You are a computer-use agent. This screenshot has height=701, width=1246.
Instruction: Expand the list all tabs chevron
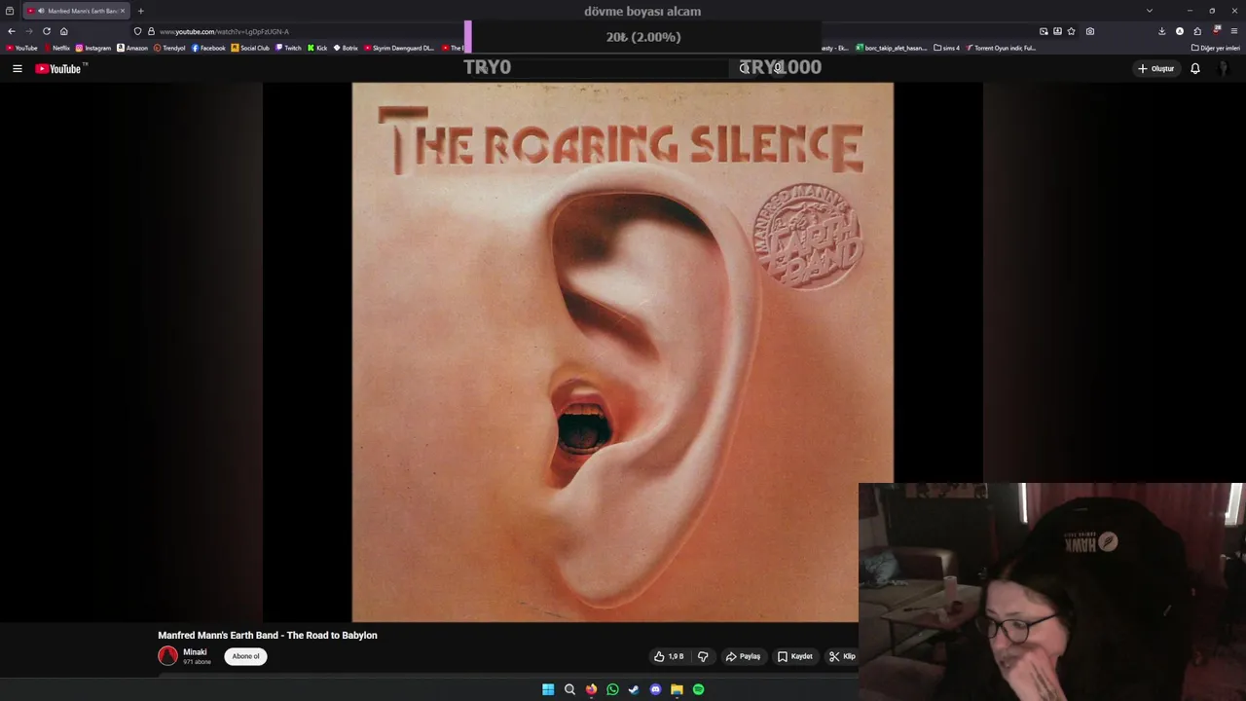coord(1149,11)
